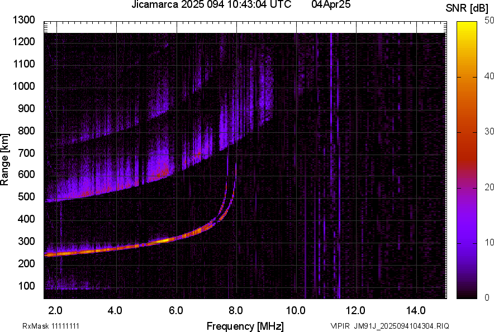Click the date label '04Apr25'
The width and height of the screenshot is (494, 332).
[x=331, y=4]
